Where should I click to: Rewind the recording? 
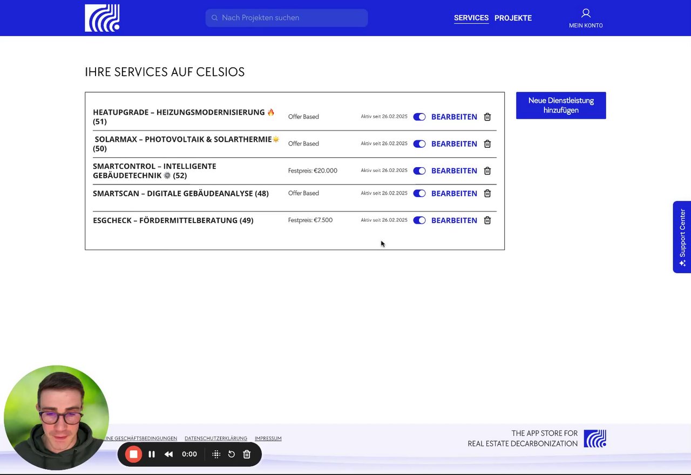[x=168, y=455]
